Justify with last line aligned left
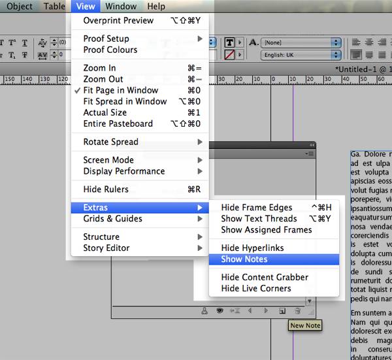Image resolution: width=392 pixels, height=360 pixels. coord(356,54)
